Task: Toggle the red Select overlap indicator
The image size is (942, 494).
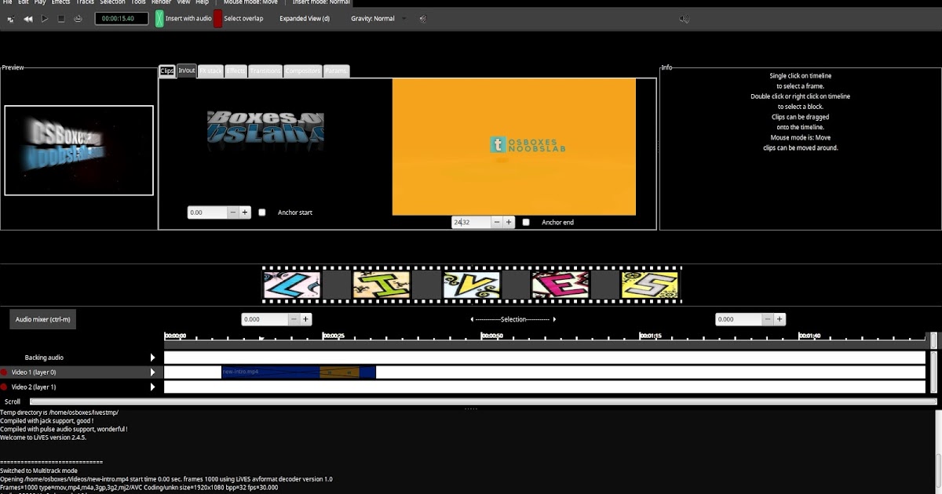Action: [217, 18]
